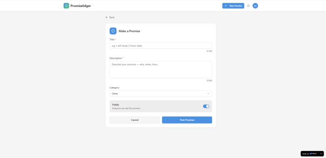Image resolution: width=326 pixels, height=158 pixels.
Task: Toggle the Public visibility switch
Action: pos(206,106)
